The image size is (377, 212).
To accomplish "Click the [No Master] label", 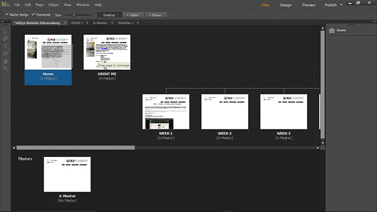I will pos(68,201).
